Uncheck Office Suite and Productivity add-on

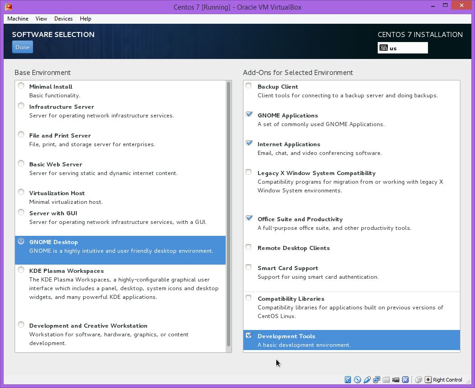249,218
